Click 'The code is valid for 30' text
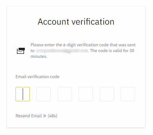Viewport: 153px width, 135px height. point(112,51)
